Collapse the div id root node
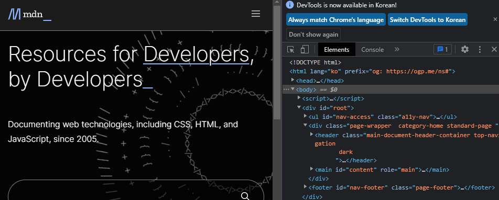The height and width of the screenshot is (200, 499). pos(299,107)
